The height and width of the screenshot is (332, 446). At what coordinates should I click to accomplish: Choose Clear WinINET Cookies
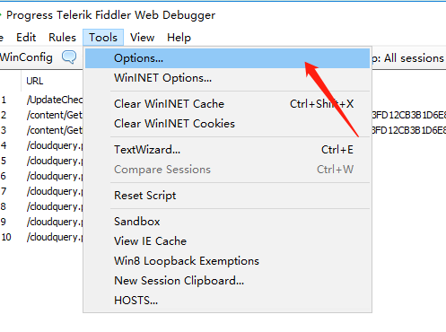click(227, 124)
